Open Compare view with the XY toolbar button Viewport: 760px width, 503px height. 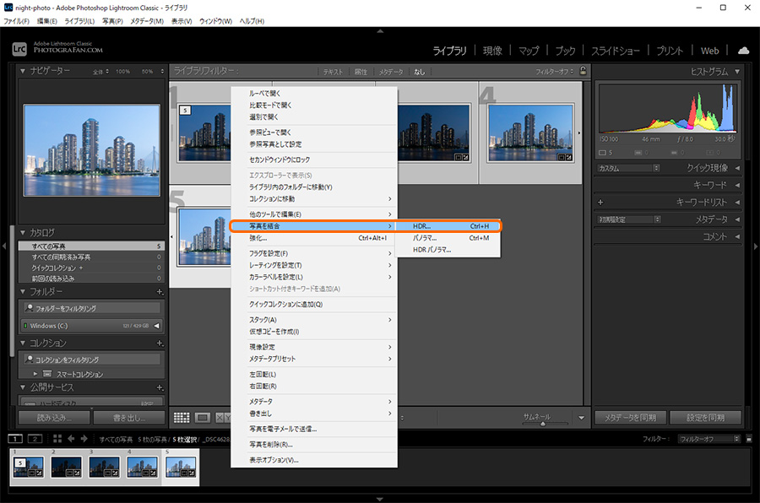click(222, 417)
